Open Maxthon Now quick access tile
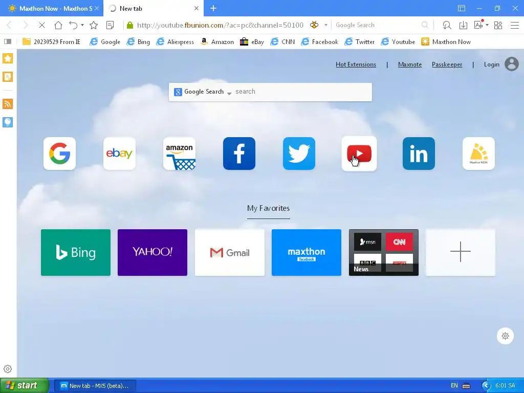 pos(478,154)
